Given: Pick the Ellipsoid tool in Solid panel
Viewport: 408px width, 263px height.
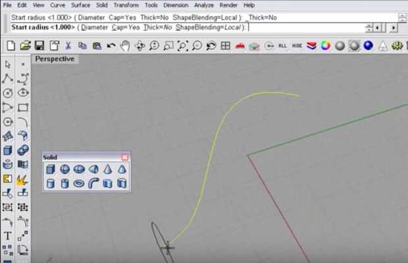Looking at the screenshot, I should click(x=79, y=169).
